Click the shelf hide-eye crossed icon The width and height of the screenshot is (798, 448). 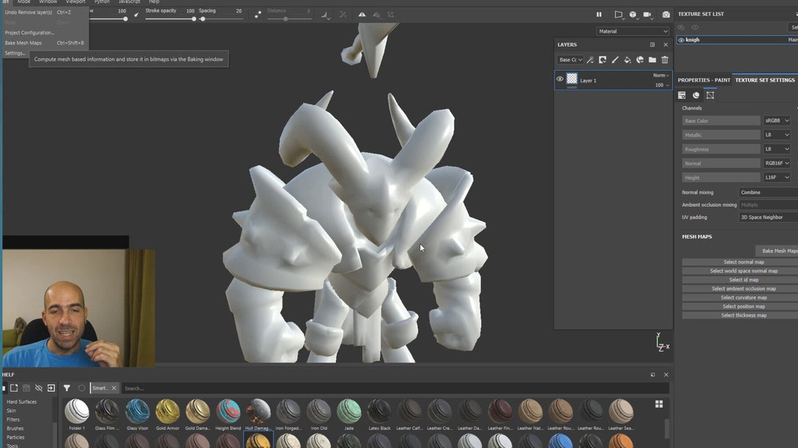[39, 388]
